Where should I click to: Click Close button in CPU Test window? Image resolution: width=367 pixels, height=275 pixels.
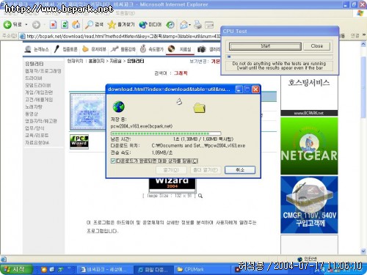(317, 46)
